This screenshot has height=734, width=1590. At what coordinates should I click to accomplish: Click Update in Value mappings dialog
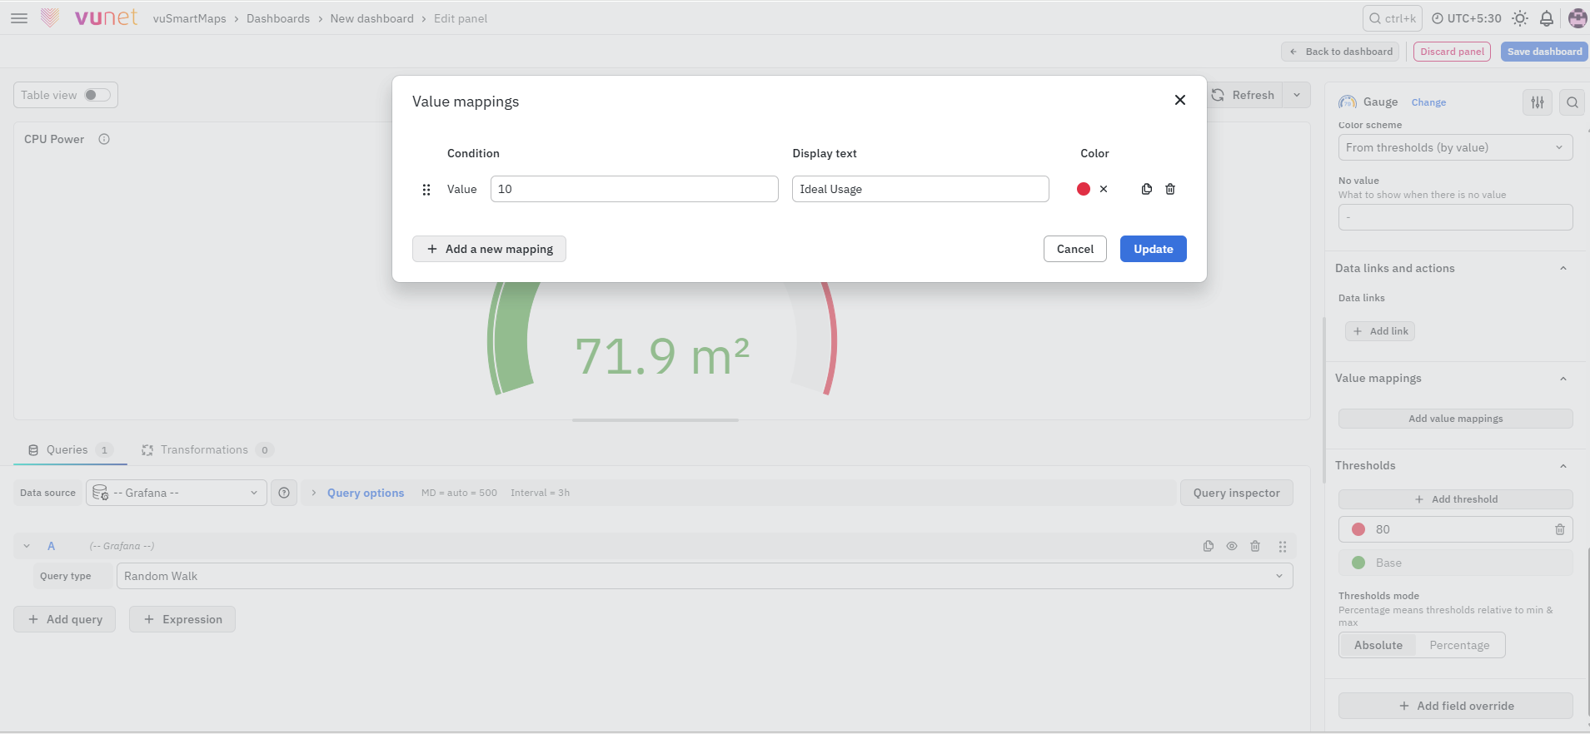[x=1153, y=249]
